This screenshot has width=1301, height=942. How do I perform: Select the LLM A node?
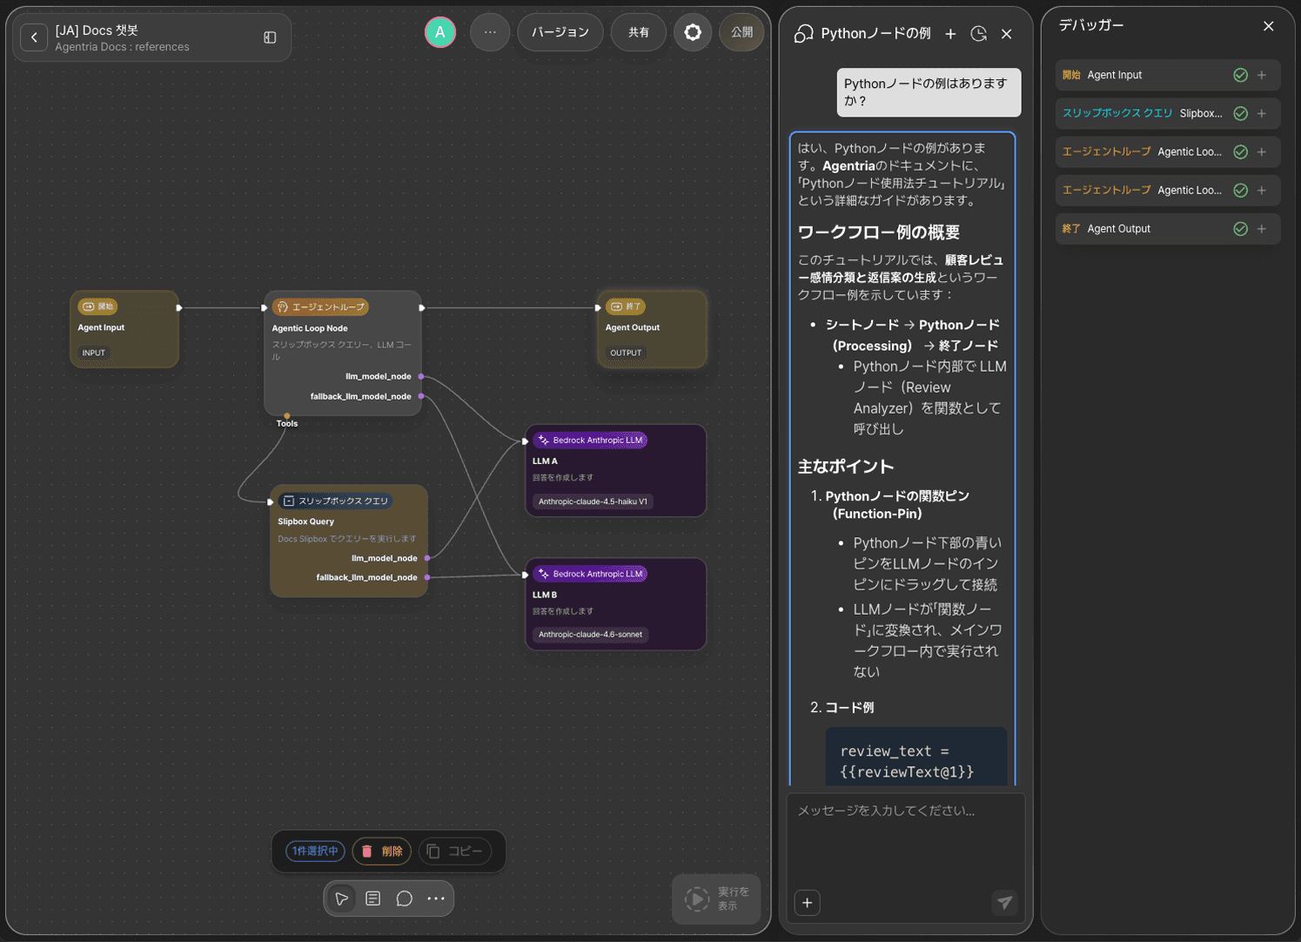tap(616, 470)
